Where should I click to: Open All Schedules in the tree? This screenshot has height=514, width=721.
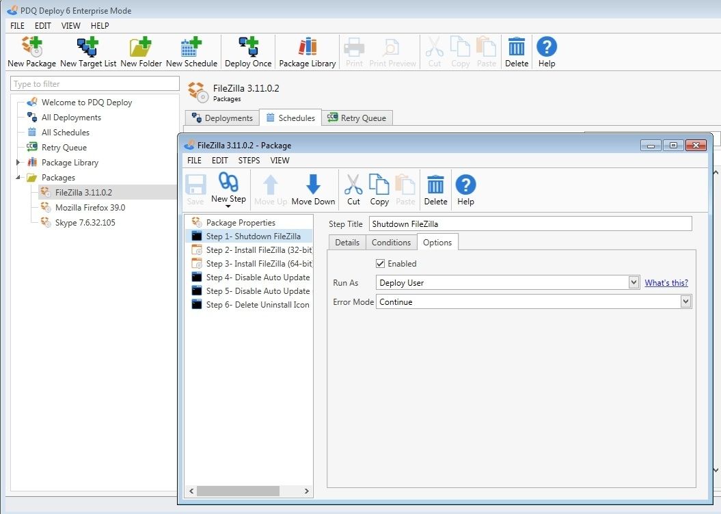66,133
